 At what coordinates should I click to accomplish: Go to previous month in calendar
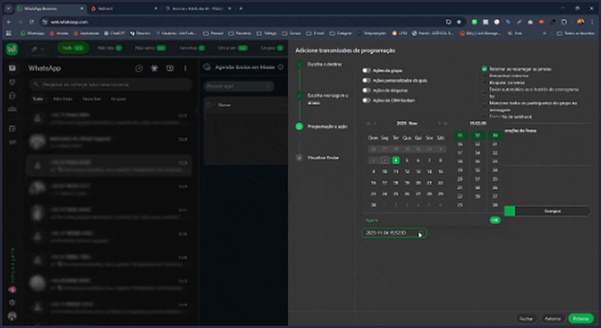tap(375, 123)
